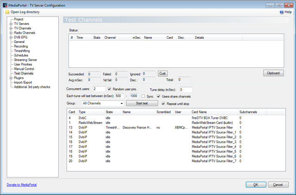Expand the TV Servers tree node
The image size is (296, 195).
11,23
